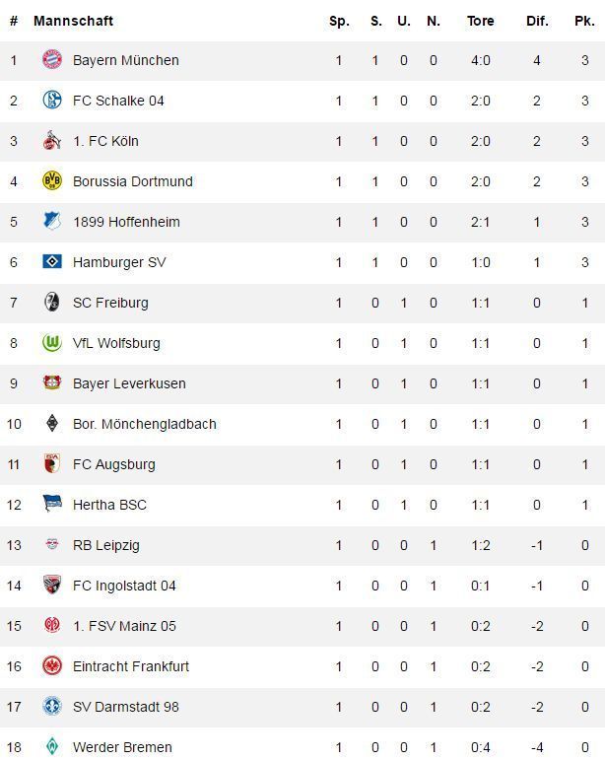Viewport: 605px width, 760px height.
Task: Open the Hertha BSC team link
Action: point(109,505)
